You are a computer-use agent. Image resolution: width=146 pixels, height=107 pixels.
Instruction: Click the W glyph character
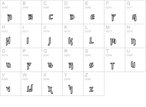(30, 88)
